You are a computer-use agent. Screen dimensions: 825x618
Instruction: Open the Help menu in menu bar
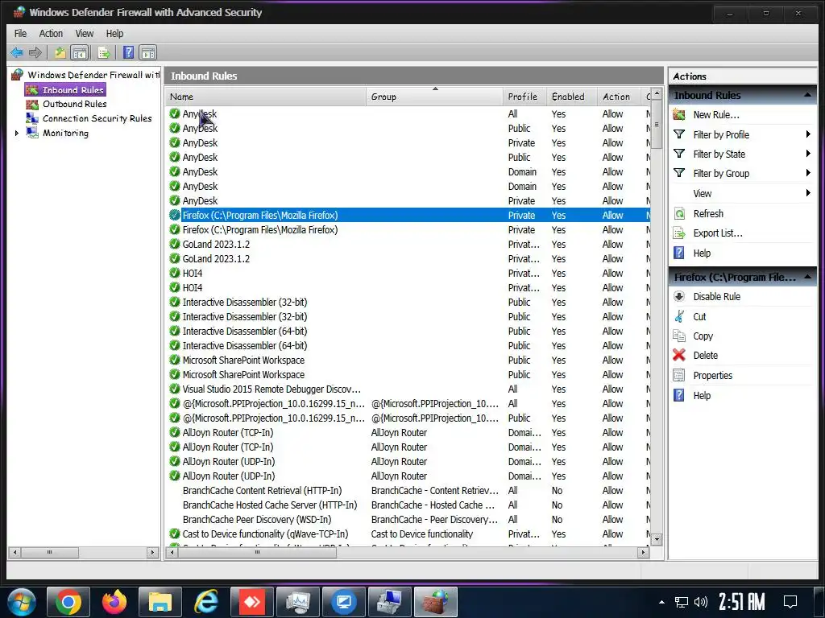[114, 34]
